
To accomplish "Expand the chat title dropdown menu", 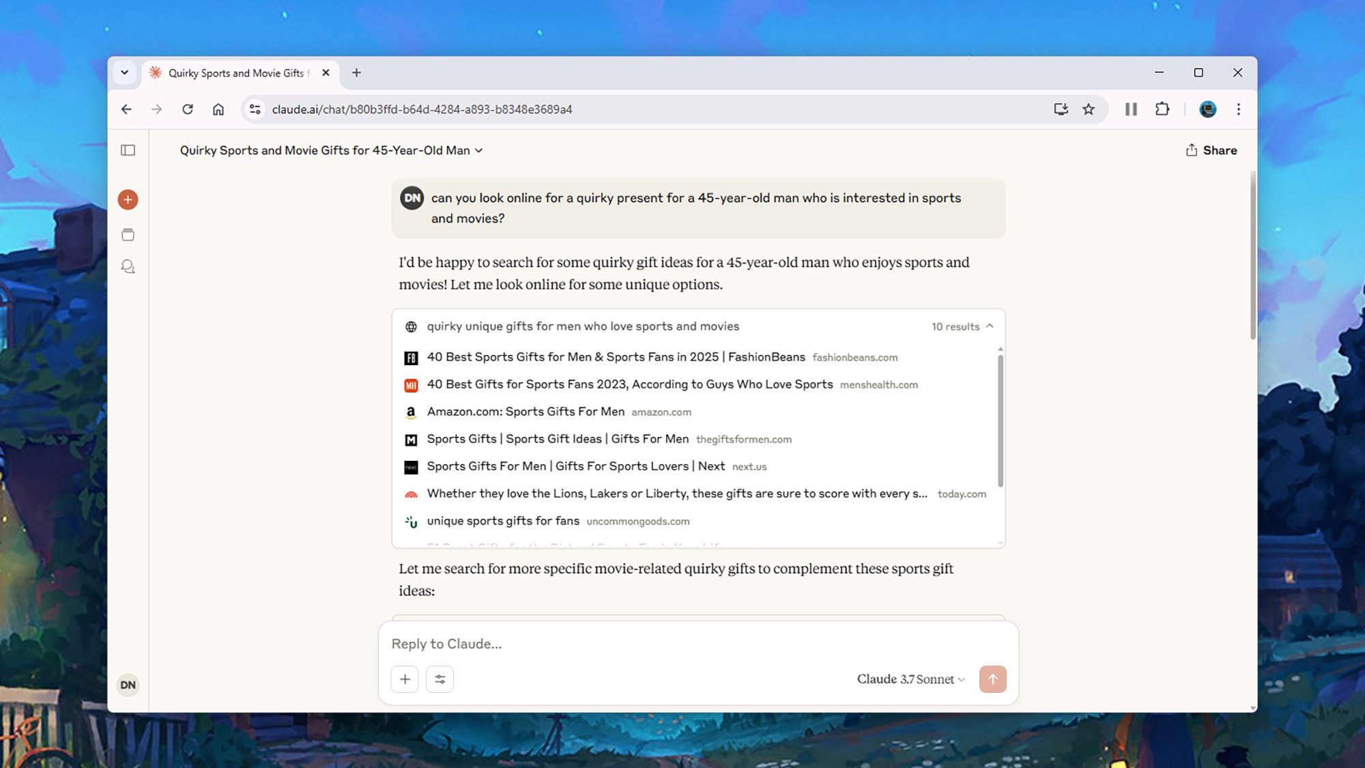I will [x=479, y=151].
